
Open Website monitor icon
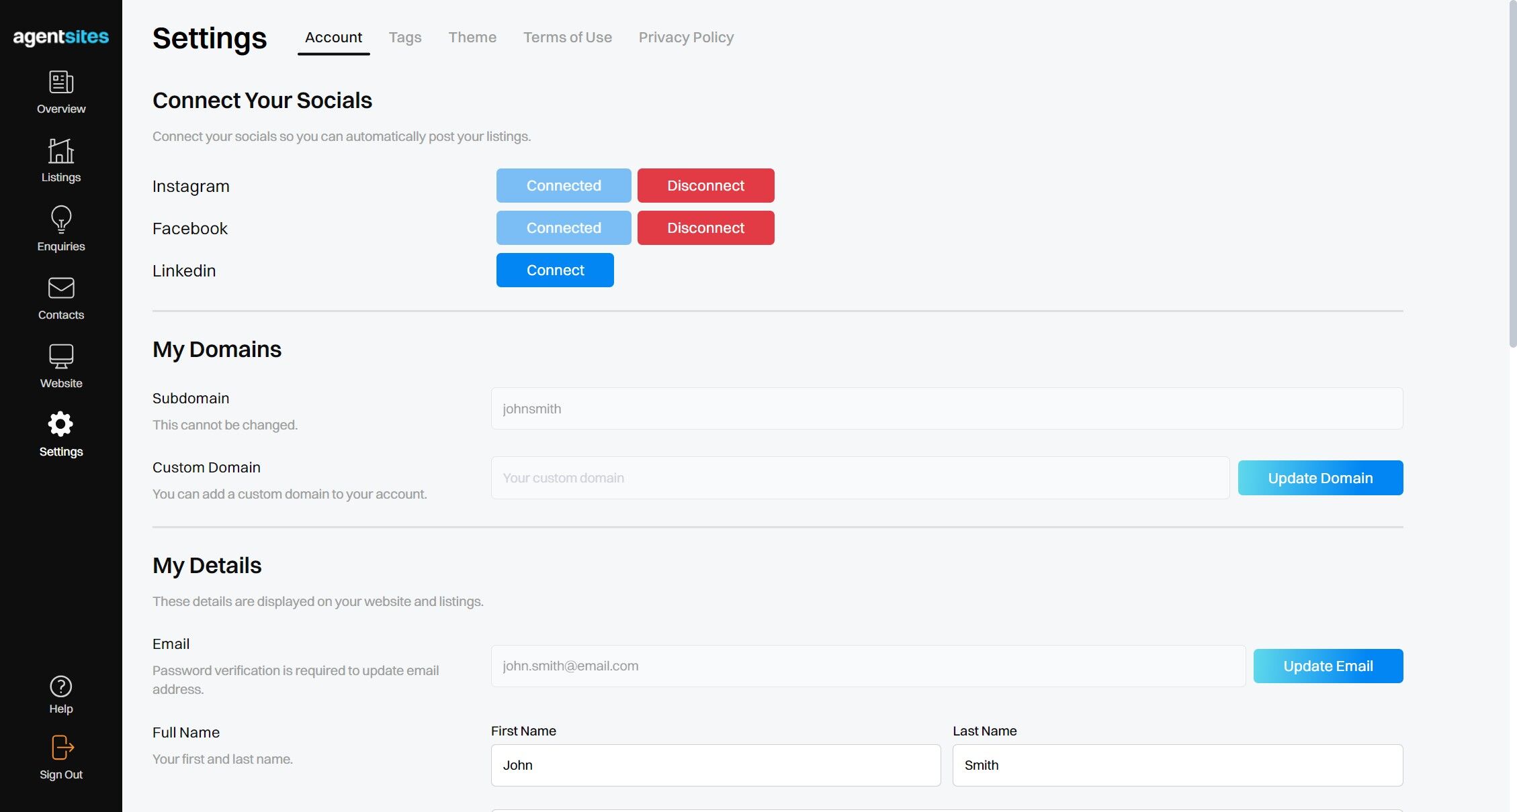61,356
